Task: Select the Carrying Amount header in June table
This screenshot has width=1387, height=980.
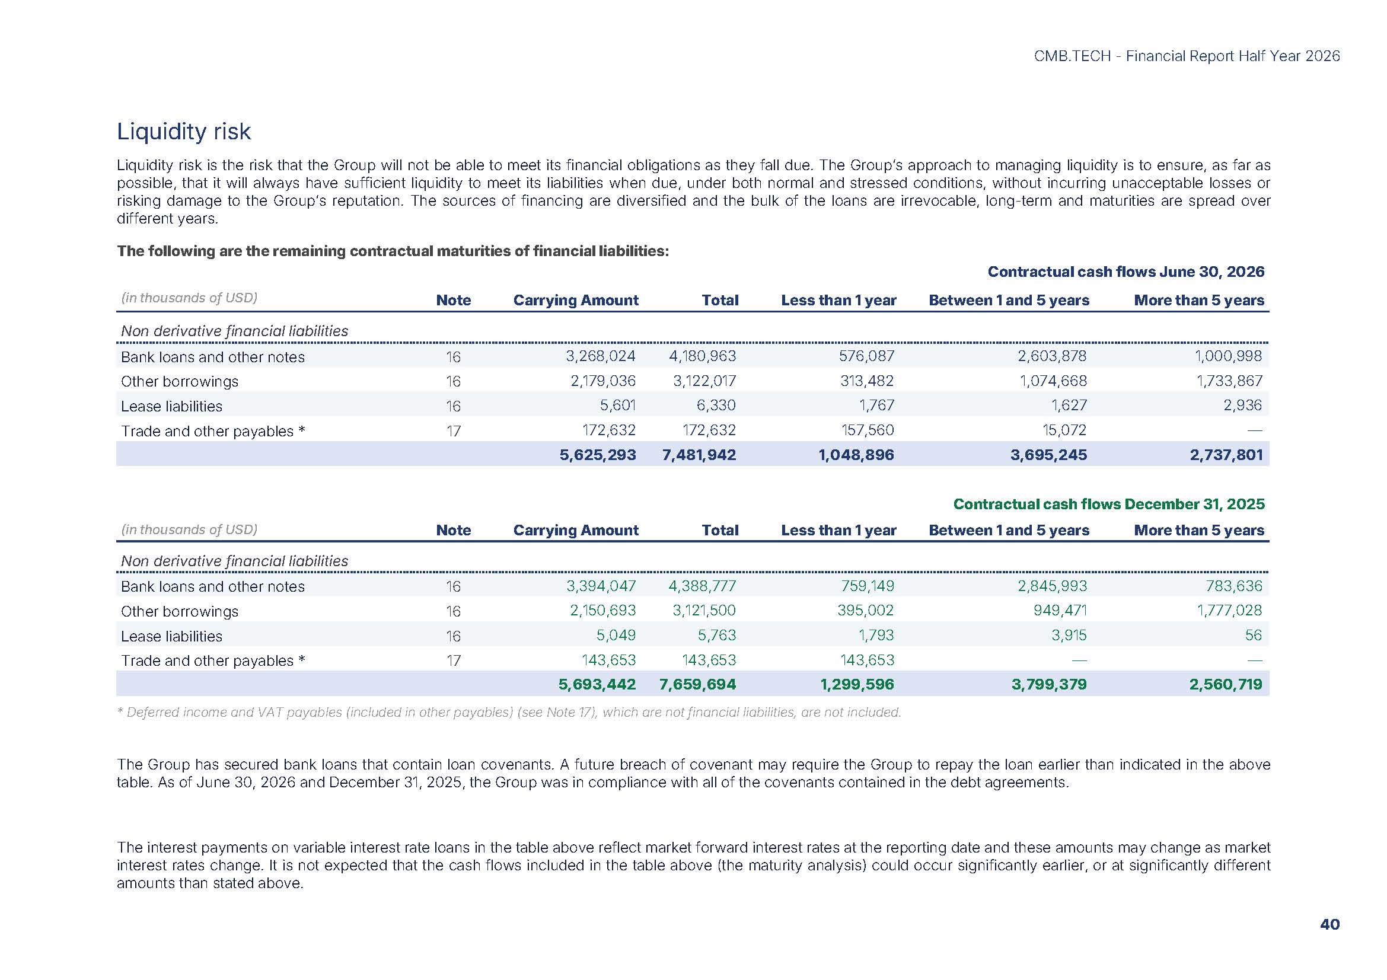Action: pos(576,300)
